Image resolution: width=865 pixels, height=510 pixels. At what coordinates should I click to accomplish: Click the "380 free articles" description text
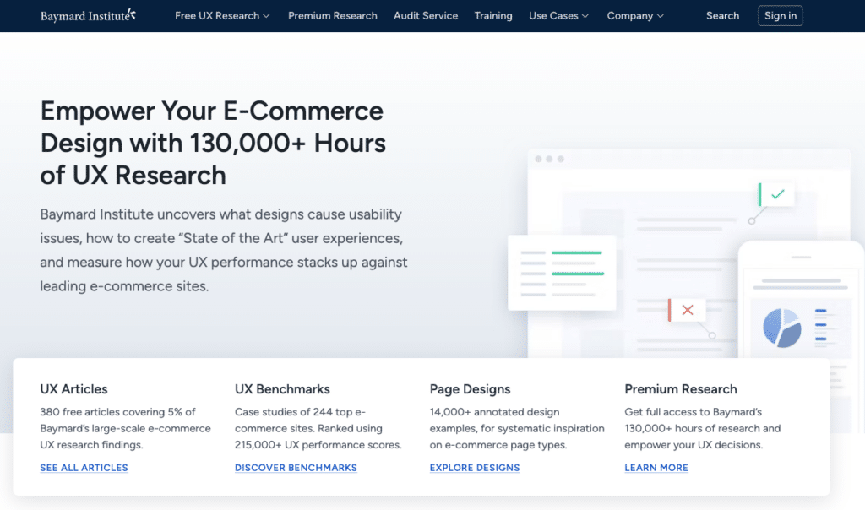click(x=125, y=428)
